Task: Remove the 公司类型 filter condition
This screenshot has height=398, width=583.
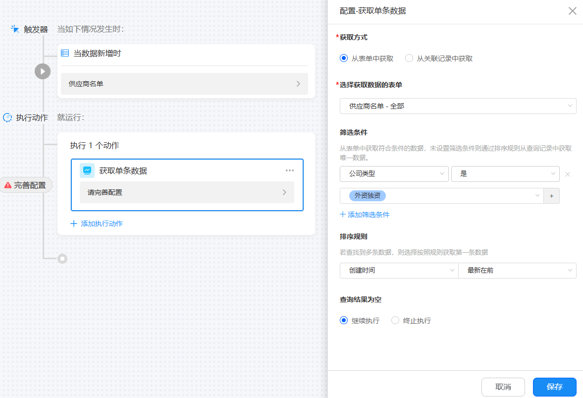Action: (x=567, y=174)
